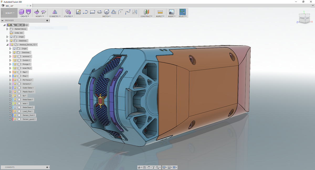
Task: Select the Mirror tool under Symmetry
Action: coord(55,12)
